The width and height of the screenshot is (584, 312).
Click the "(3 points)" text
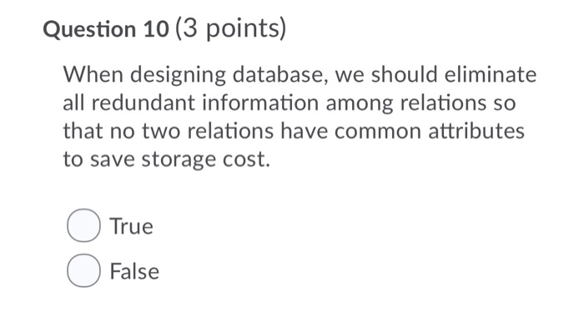click(x=231, y=28)
